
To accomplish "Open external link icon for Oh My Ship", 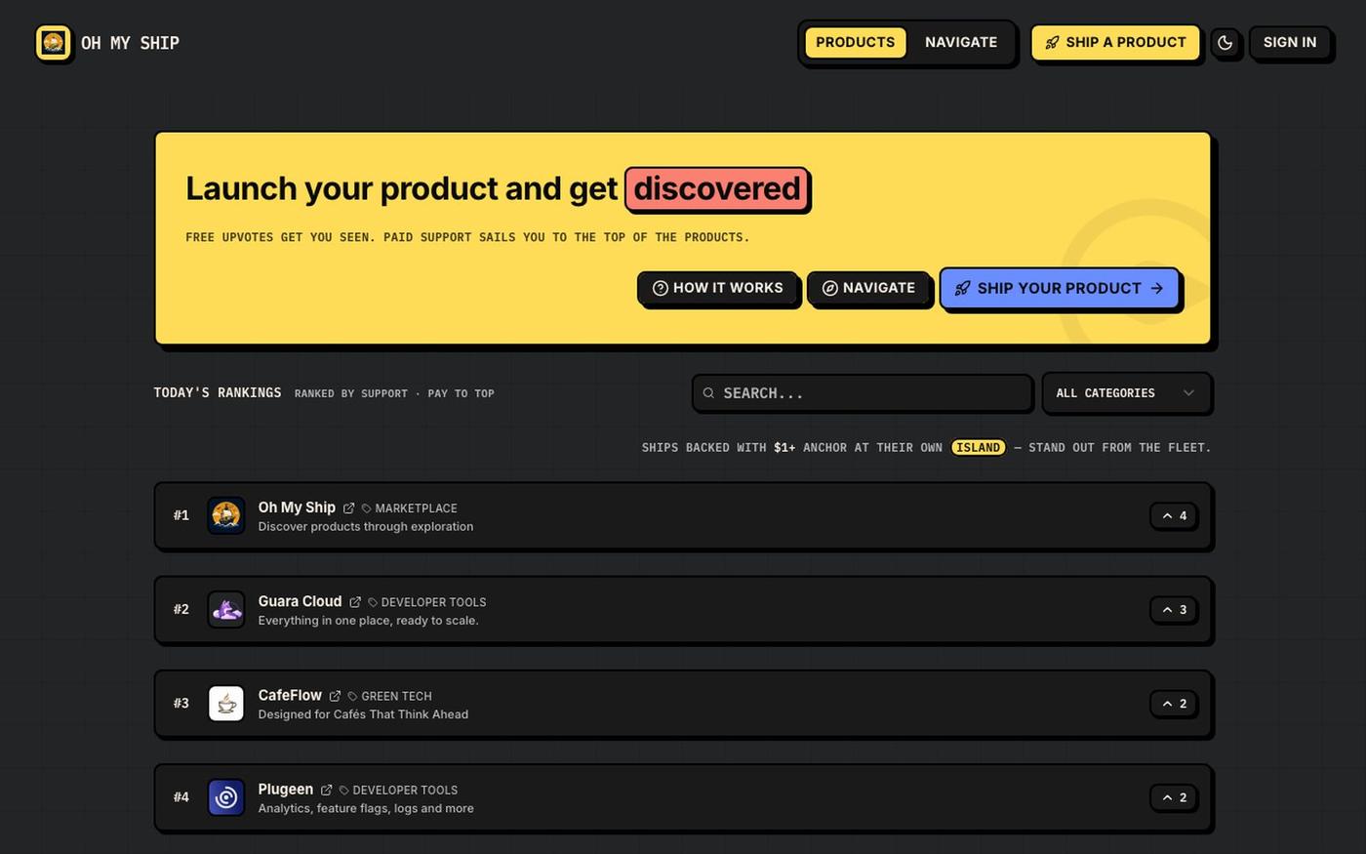I will click(348, 508).
